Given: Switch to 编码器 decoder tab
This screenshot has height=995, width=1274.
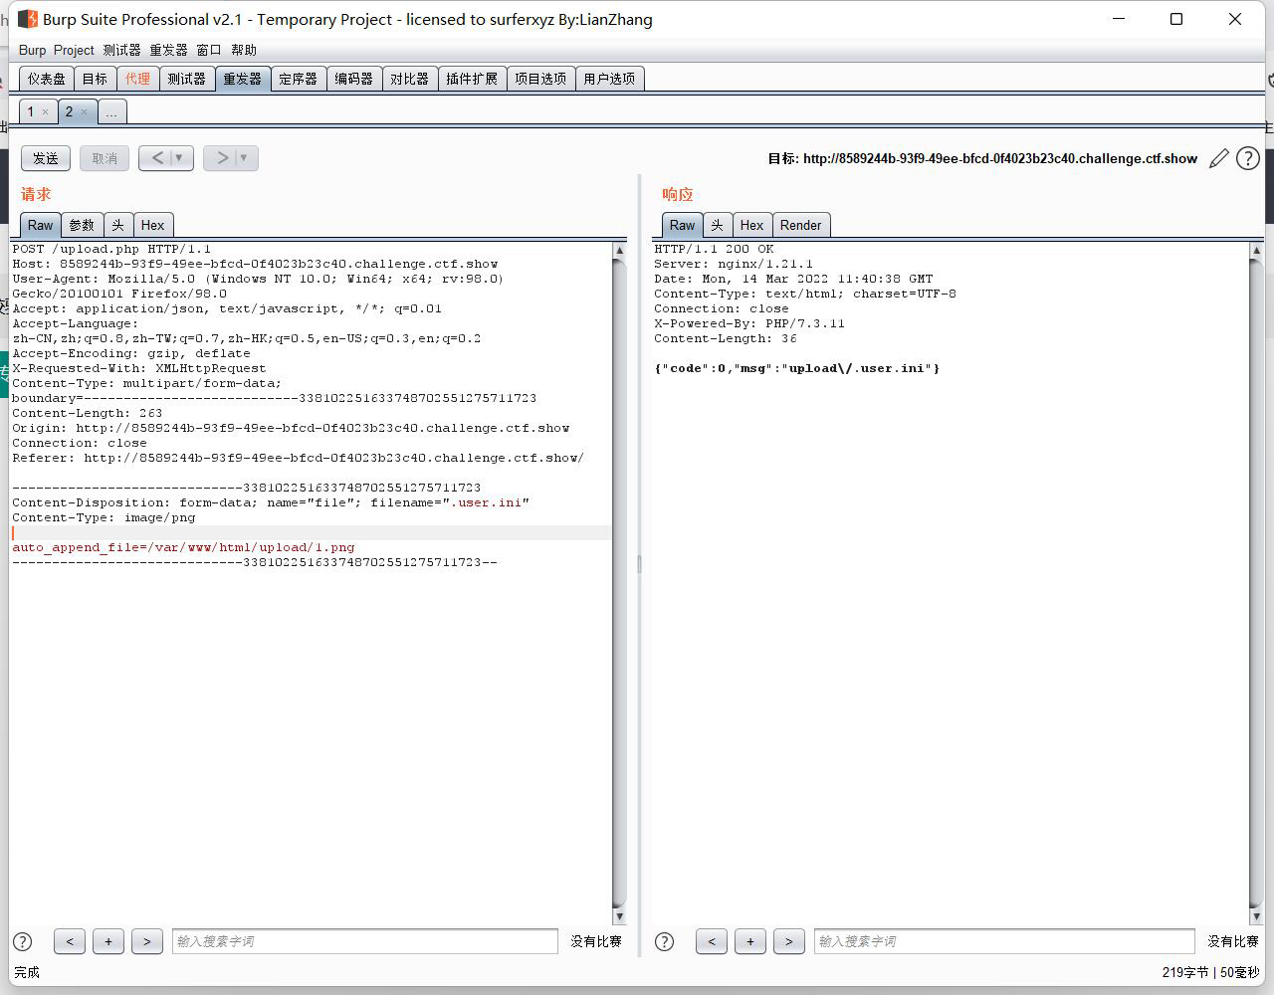Looking at the screenshot, I should tap(353, 79).
